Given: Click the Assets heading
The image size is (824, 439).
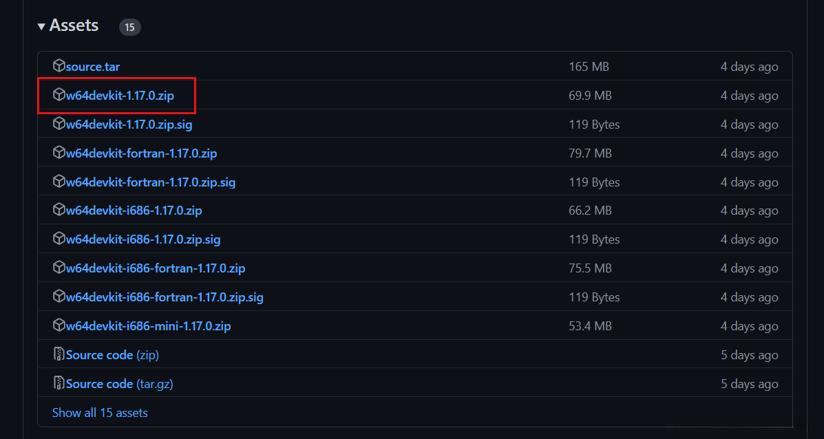Looking at the screenshot, I should tap(74, 26).
